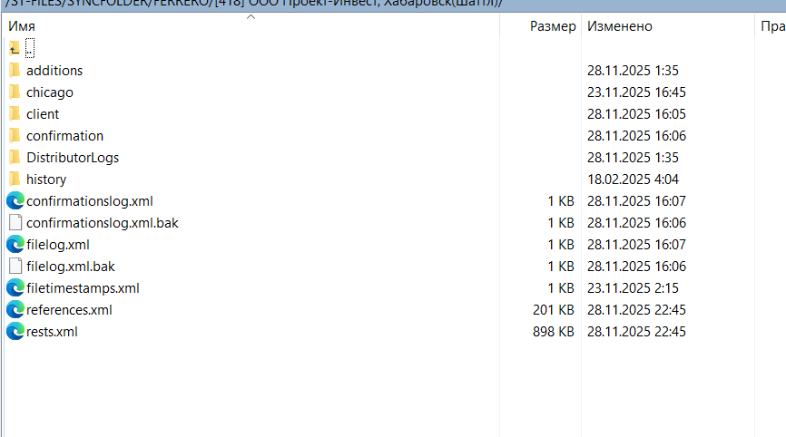Viewport: 786px width, 437px height.
Task: Click the blank file icon of confirmationslog.xml.bak
Action: [x=15, y=223]
